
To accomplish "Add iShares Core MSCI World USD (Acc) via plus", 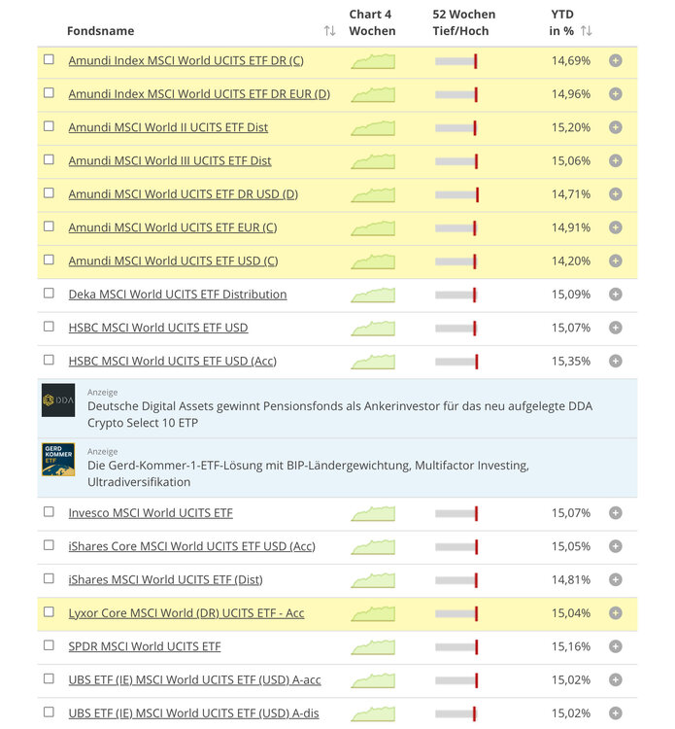I will coord(615,546).
